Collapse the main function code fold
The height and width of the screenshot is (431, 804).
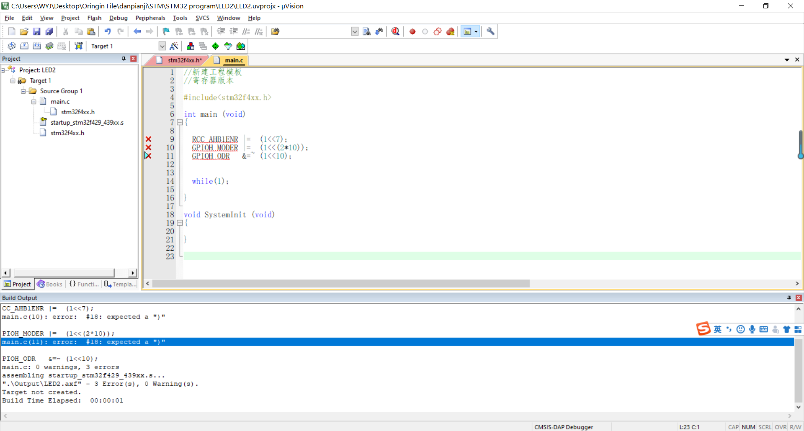tap(180, 123)
